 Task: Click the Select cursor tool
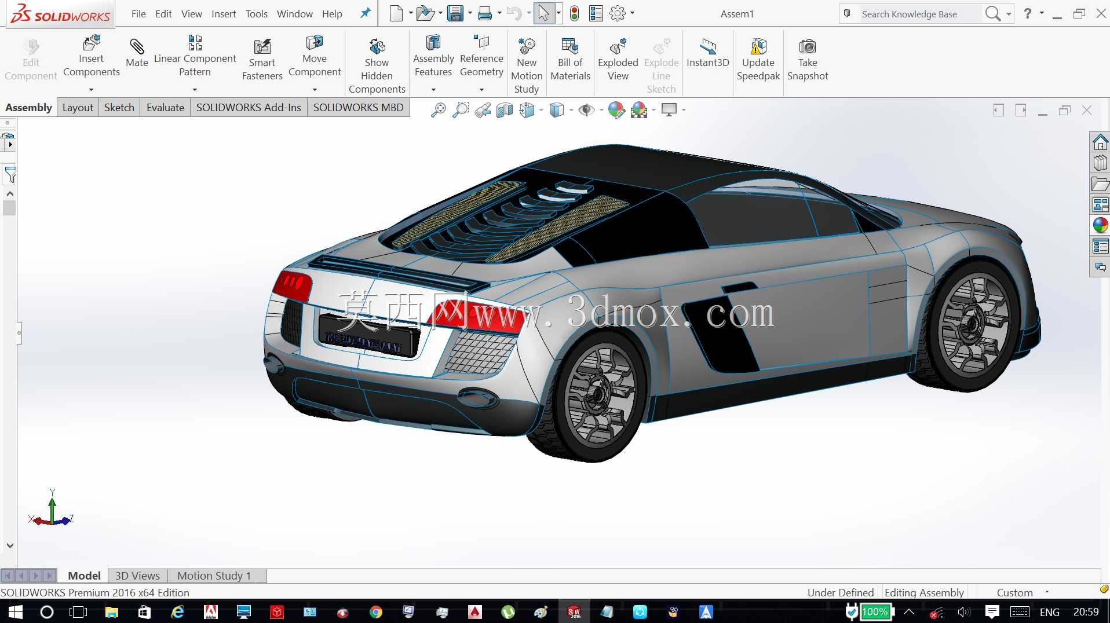tap(543, 13)
